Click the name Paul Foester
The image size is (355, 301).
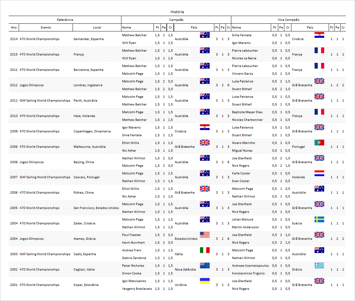(x=131, y=235)
